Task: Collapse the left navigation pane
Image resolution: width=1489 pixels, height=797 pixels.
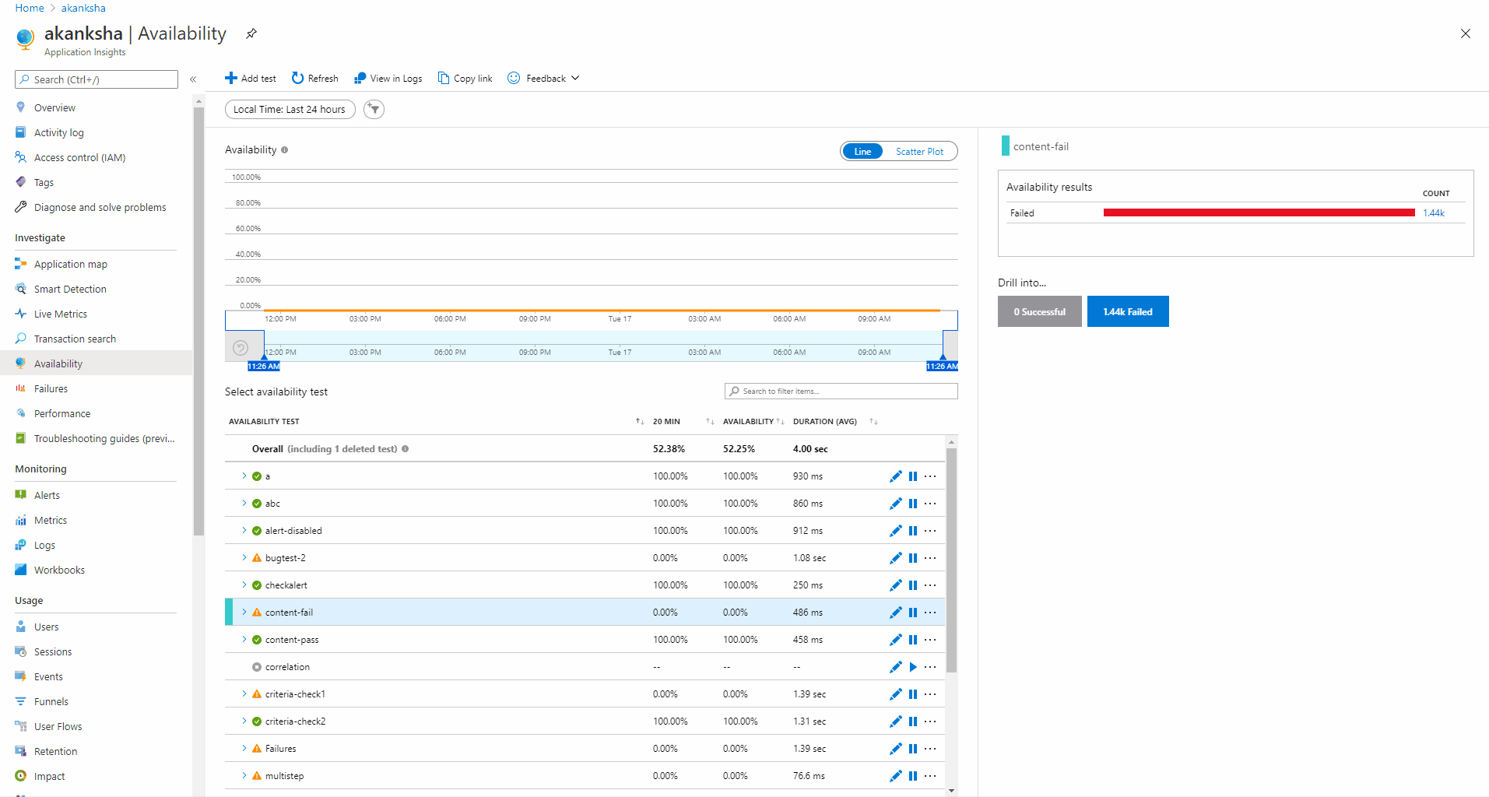Action: [x=193, y=79]
